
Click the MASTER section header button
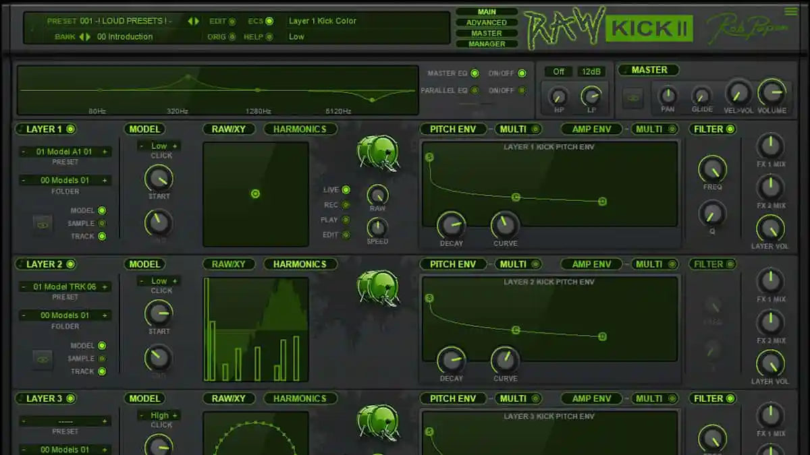[x=649, y=70]
